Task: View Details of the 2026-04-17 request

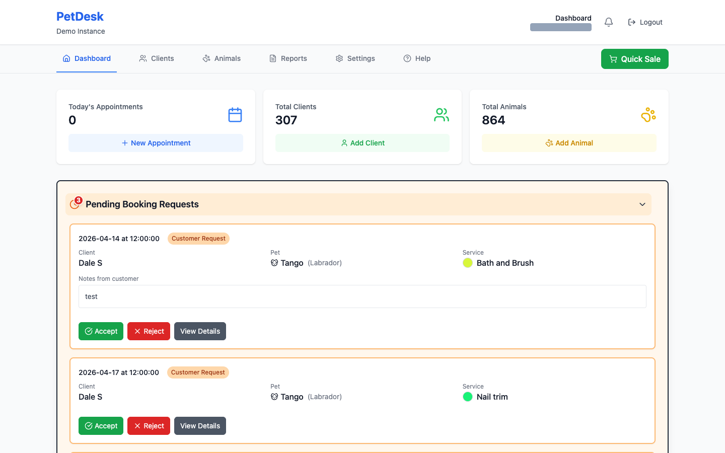Action: 200,426
